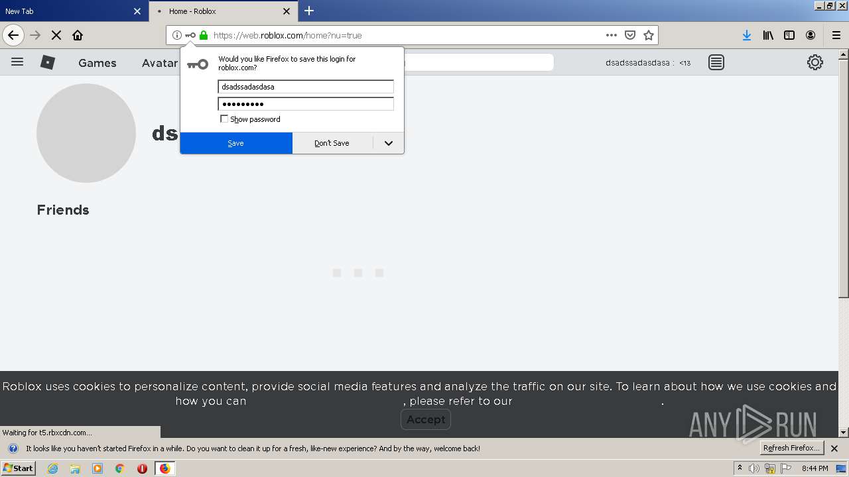Launch Chrome from the taskbar
This screenshot has height=477, width=849.
tap(120, 468)
